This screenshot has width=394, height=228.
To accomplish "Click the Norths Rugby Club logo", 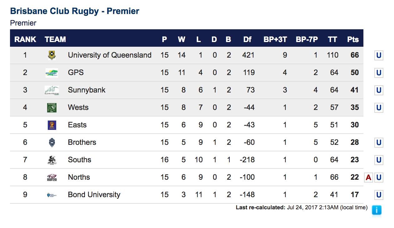I will (52, 178).
